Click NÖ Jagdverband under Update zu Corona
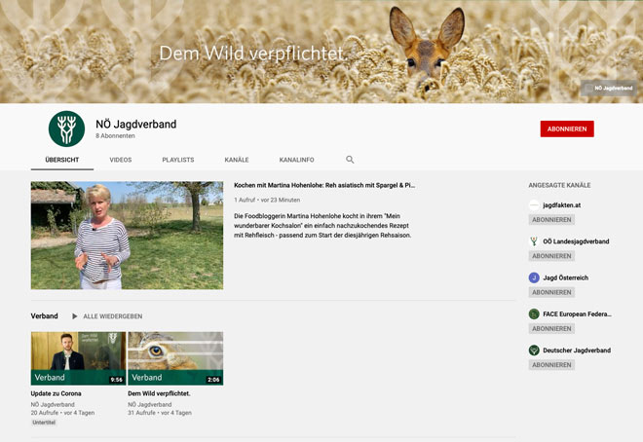This screenshot has width=643, height=442. point(53,404)
